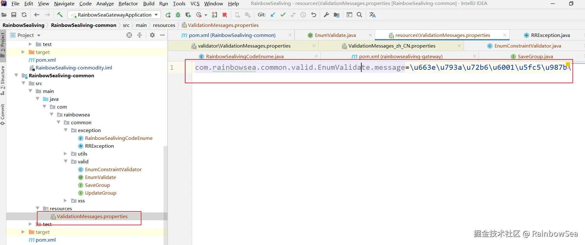Open the RainbowSeaGatewayApplication run configuration dropdown
Screen dimensions: 585x245
click(x=114, y=15)
